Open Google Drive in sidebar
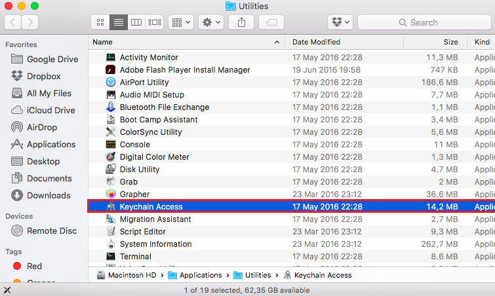495x296 pixels. 45,59
